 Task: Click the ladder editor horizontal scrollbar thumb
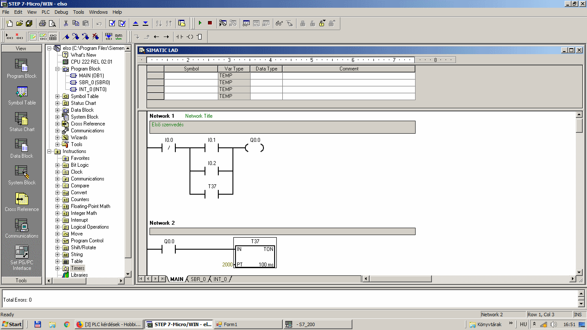point(400,279)
